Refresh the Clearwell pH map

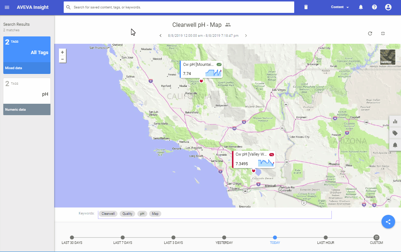click(x=370, y=33)
